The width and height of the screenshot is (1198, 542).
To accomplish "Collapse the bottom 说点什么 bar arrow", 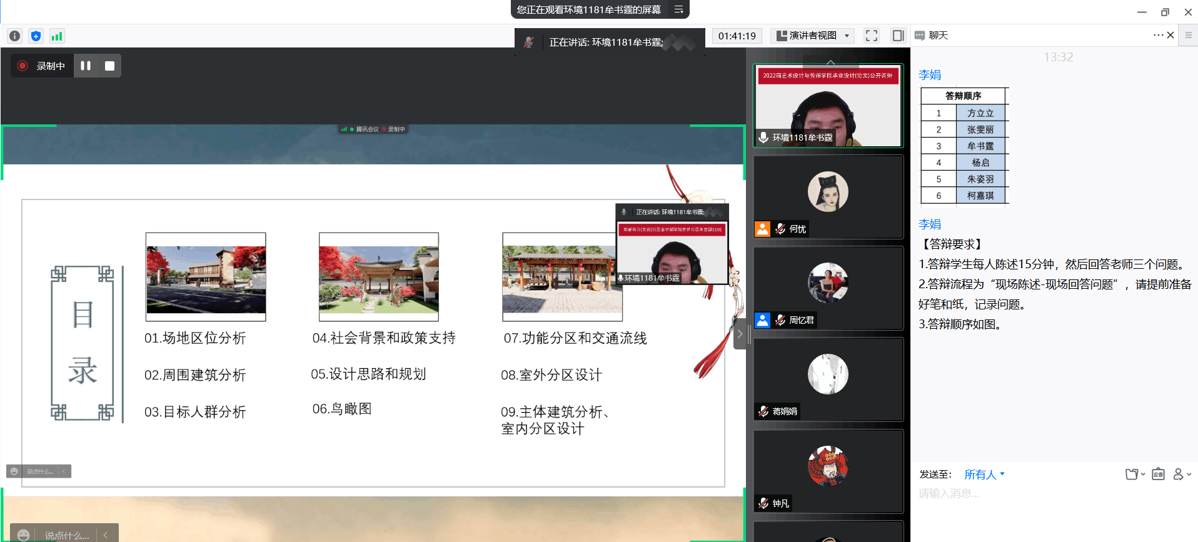I will [106, 535].
